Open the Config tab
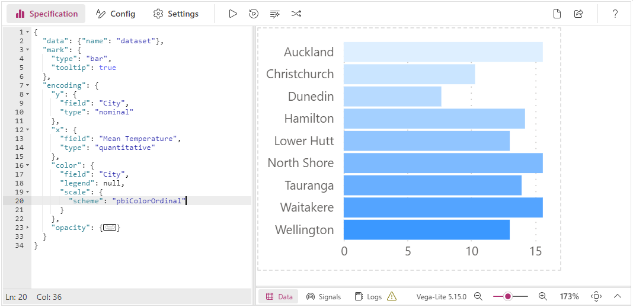The width and height of the screenshot is (633, 307). point(116,14)
